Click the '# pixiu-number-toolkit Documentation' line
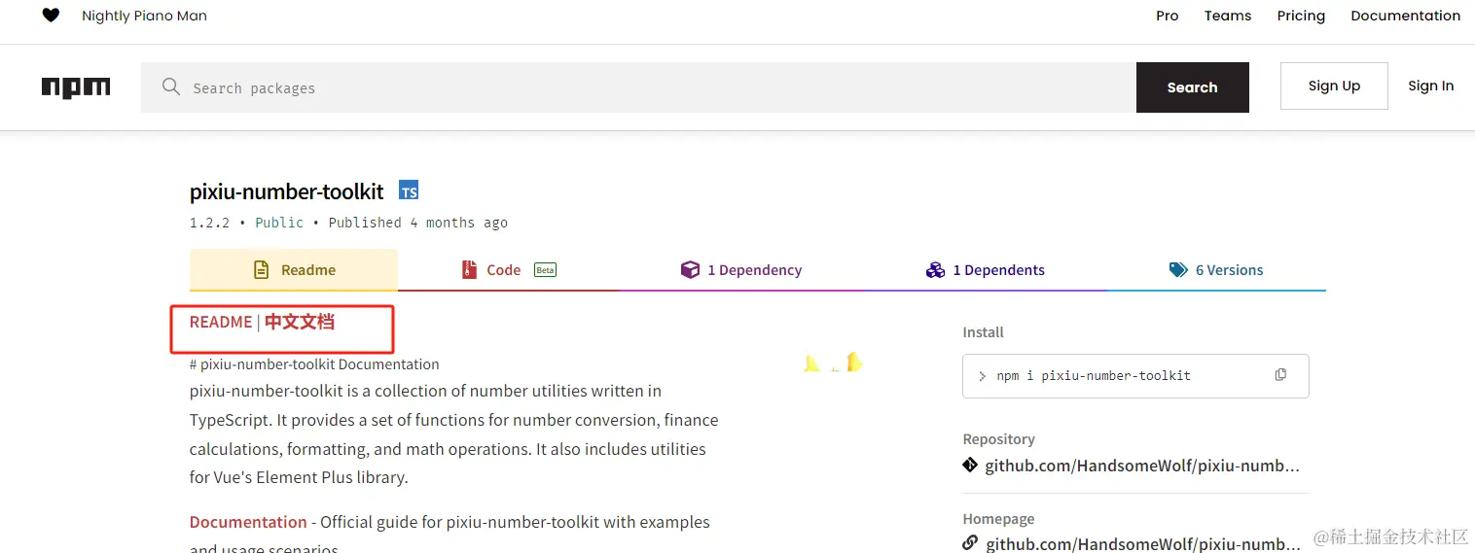Viewport: 1475px width, 553px height. click(314, 364)
